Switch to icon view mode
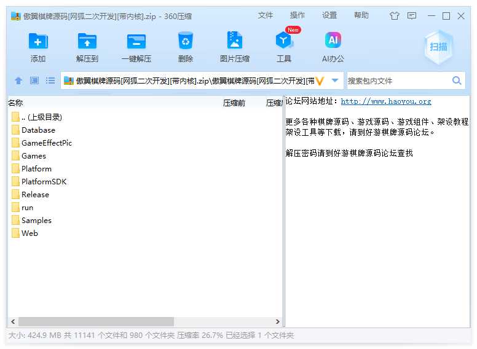 34,80
